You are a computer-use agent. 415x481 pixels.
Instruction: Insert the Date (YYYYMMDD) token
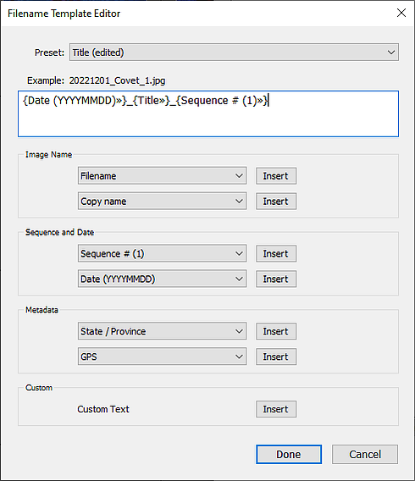click(x=276, y=279)
